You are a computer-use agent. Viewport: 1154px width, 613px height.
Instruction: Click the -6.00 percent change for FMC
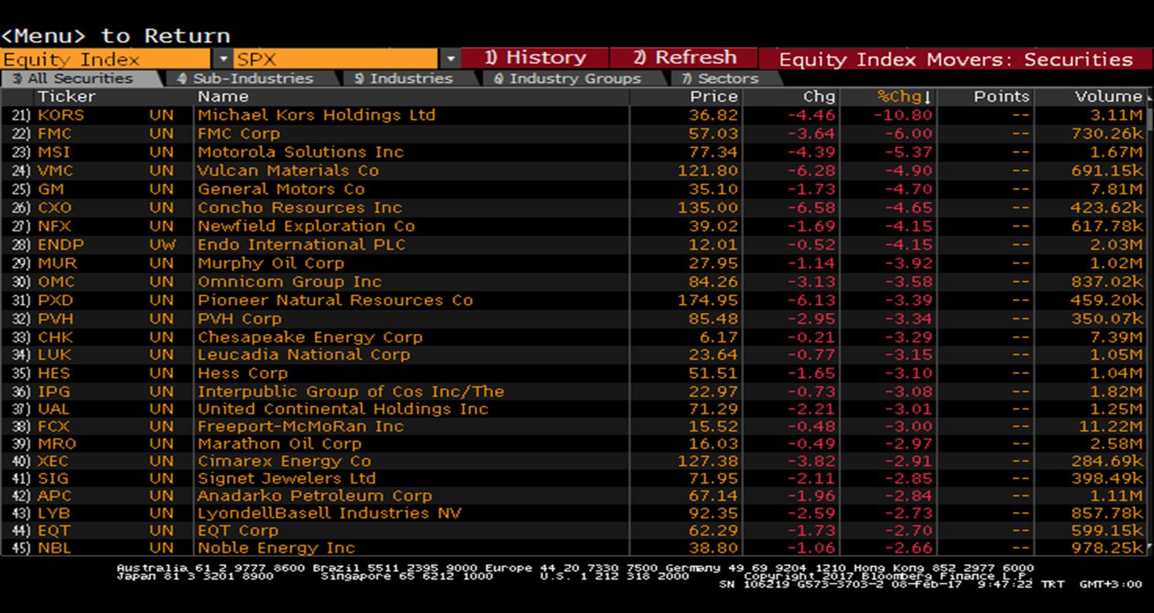tap(909, 134)
